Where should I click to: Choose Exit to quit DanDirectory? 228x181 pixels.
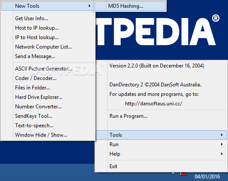(x=161, y=166)
